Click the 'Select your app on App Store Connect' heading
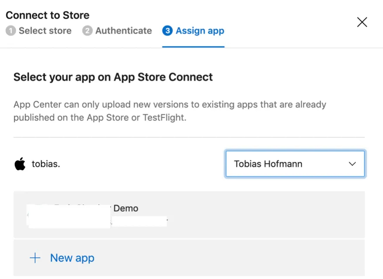Viewport: 383px width, 279px height. [113, 78]
